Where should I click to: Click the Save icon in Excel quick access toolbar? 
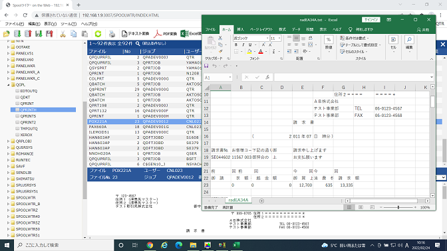(206, 66)
